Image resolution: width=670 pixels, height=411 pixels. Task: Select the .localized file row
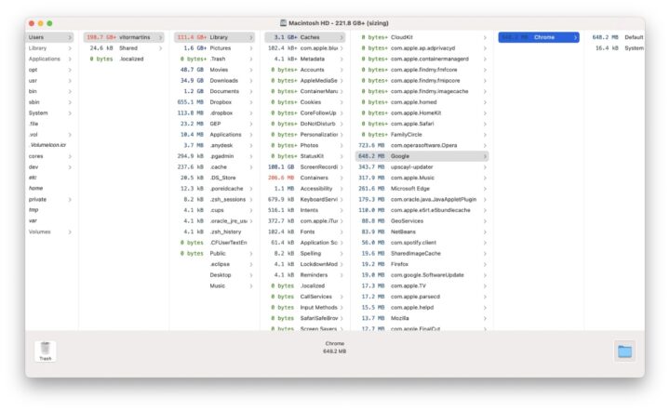click(124, 59)
